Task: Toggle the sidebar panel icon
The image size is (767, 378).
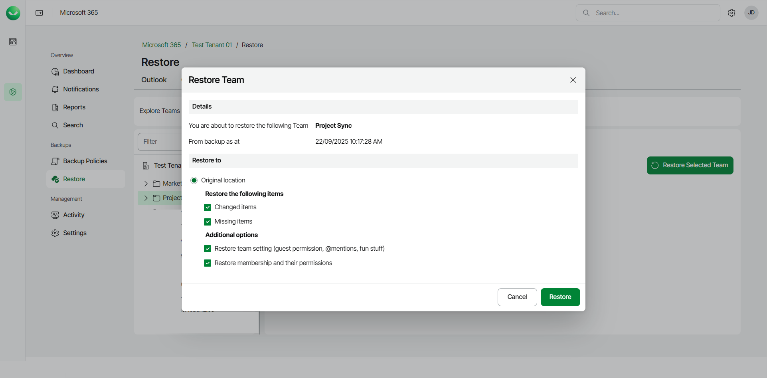Action: (x=39, y=13)
